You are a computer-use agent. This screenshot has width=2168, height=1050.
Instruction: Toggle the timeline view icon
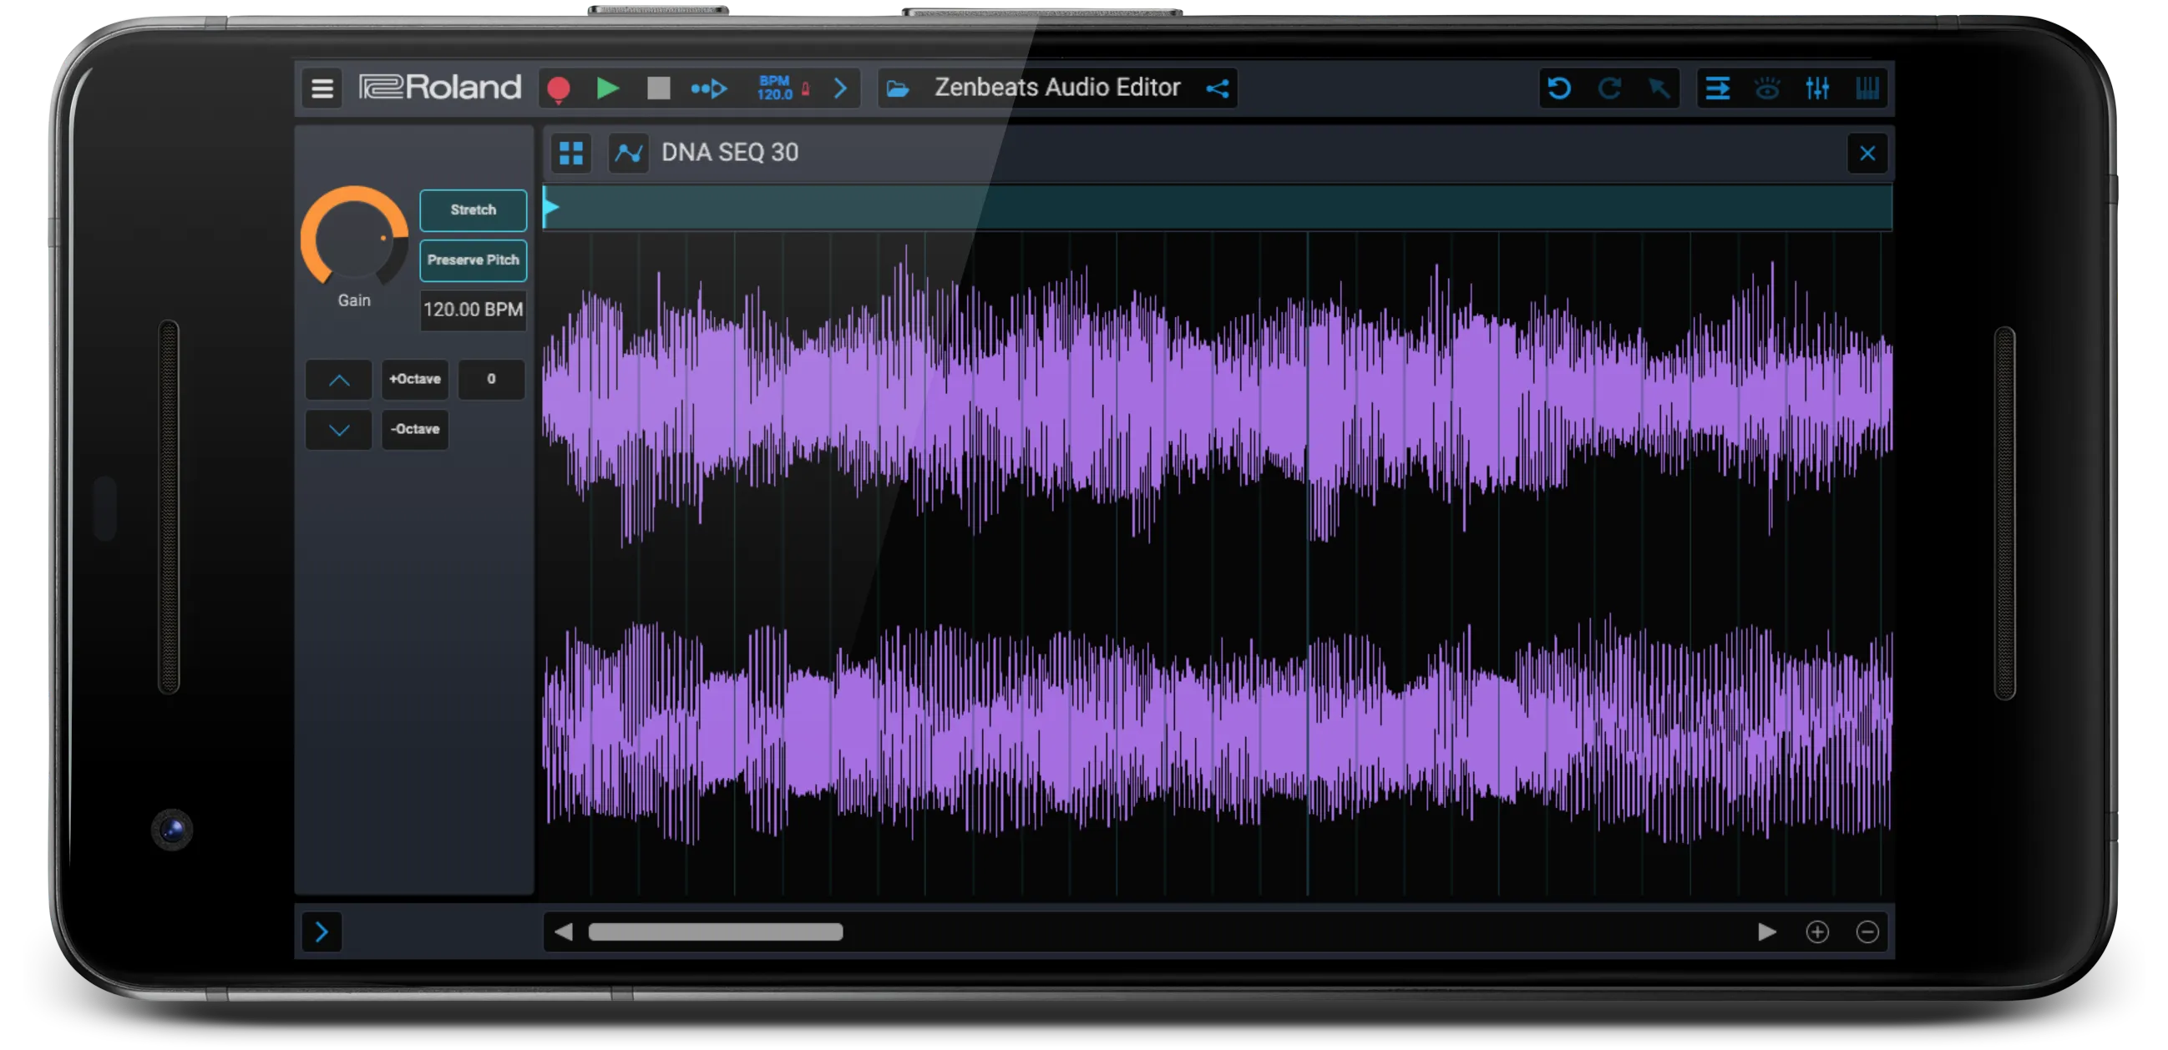click(x=1717, y=88)
